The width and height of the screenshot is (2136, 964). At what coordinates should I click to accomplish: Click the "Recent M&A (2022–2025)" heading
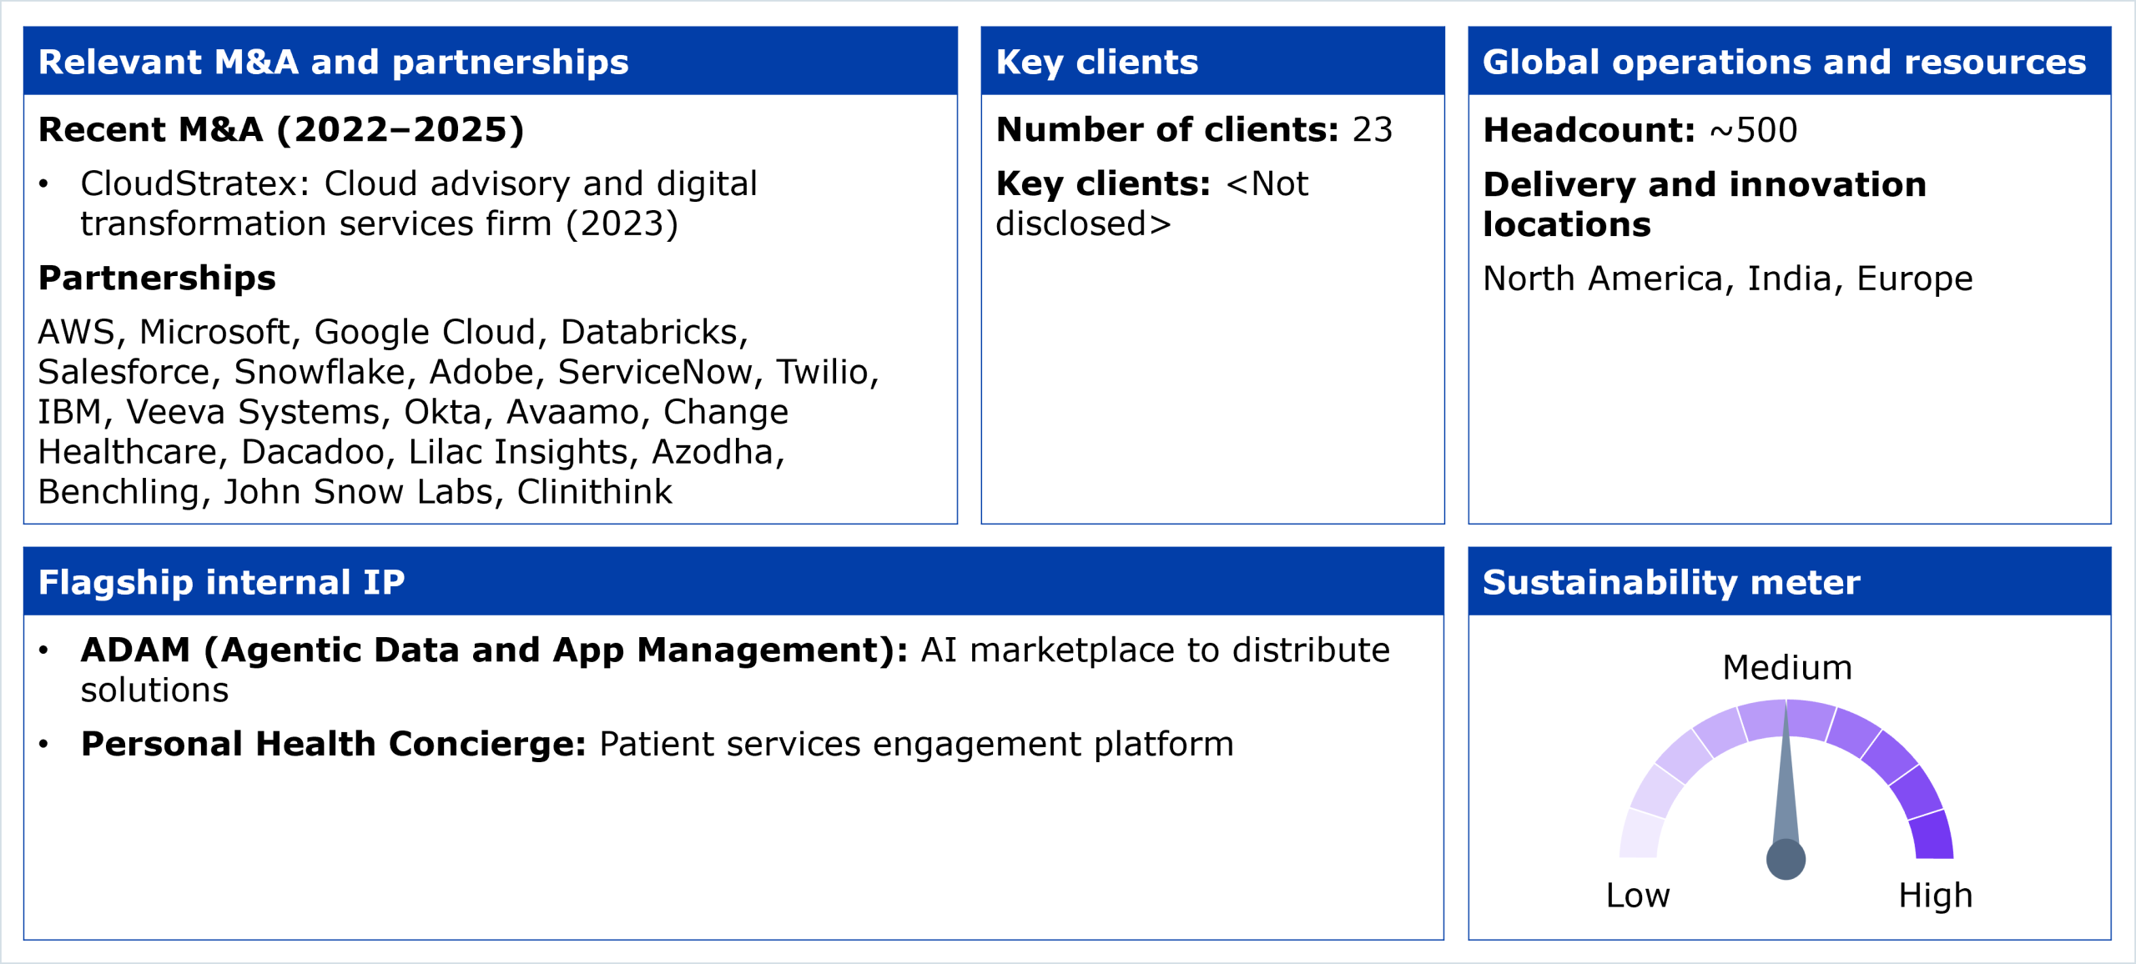click(281, 130)
